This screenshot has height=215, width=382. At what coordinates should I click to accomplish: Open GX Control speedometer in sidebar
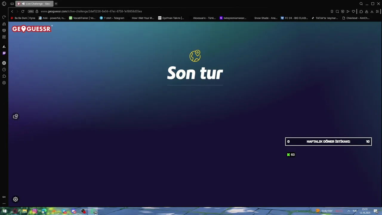(x=4, y=17)
